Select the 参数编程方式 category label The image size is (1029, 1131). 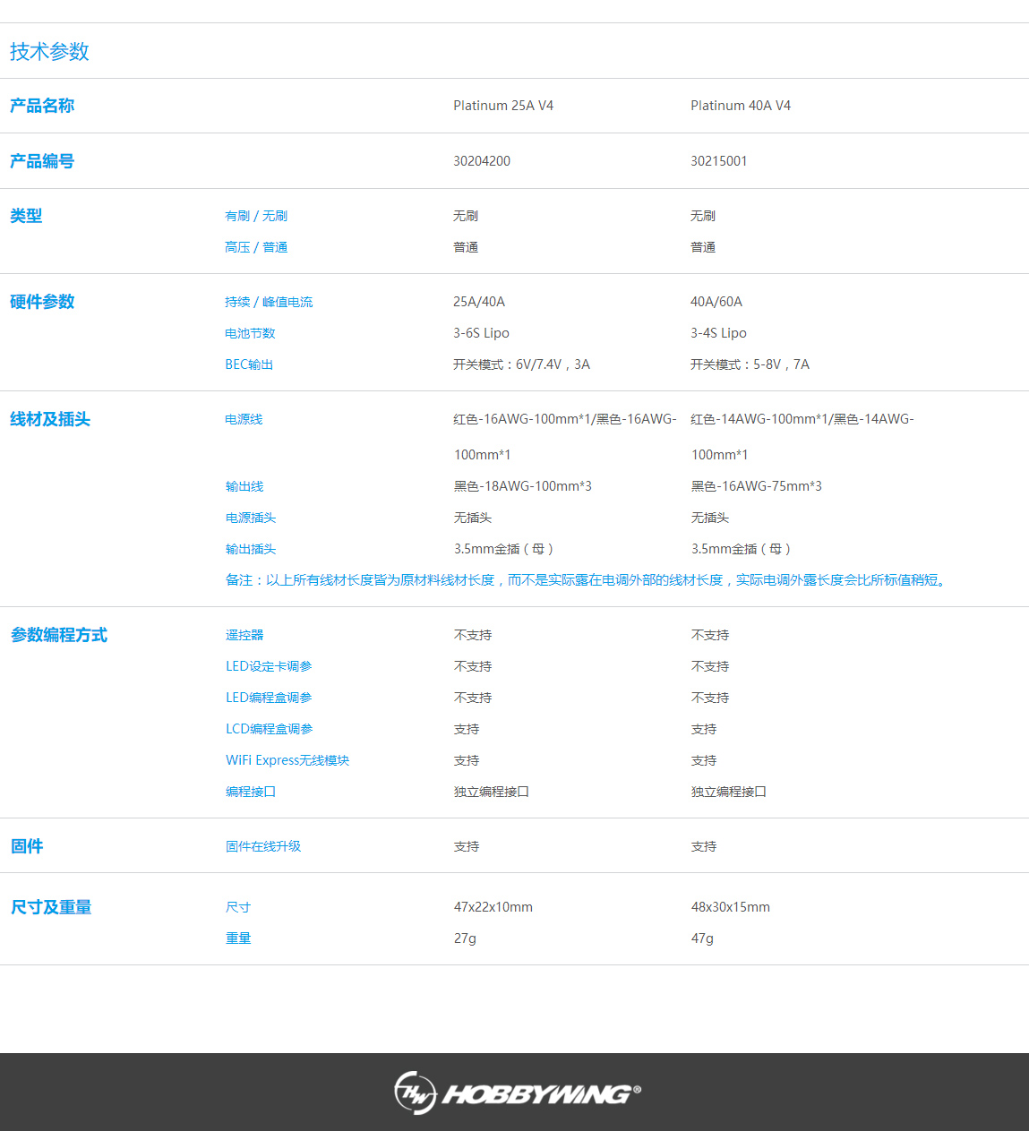(59, 635)
